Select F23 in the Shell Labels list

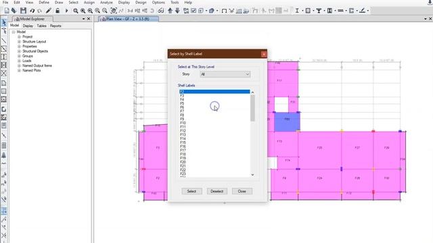(x=215, y=174)
